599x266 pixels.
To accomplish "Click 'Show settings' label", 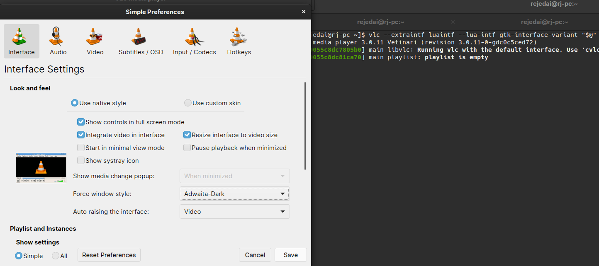I will [38, 242].
